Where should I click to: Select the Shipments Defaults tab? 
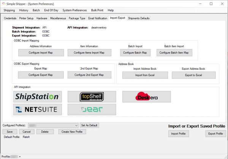point(139,18)
